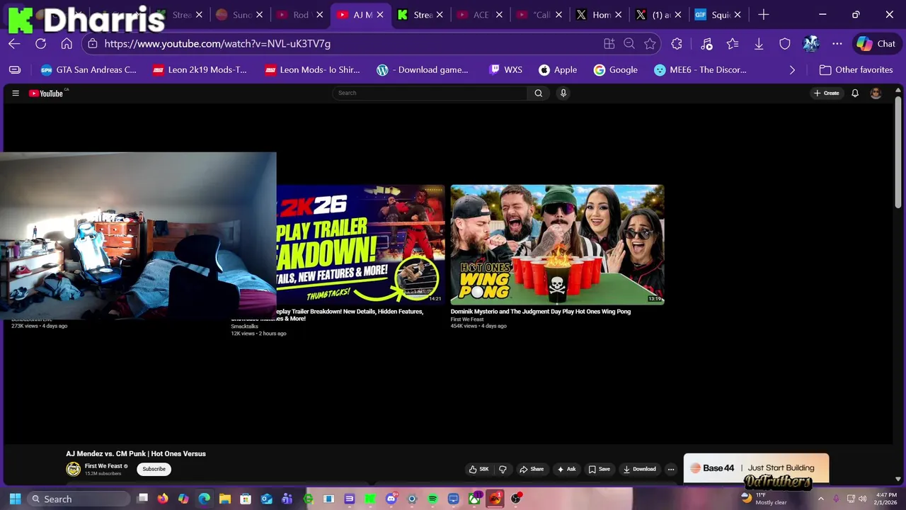
Task: Open the Apple bookmark
Action: [x=558, y=70]
